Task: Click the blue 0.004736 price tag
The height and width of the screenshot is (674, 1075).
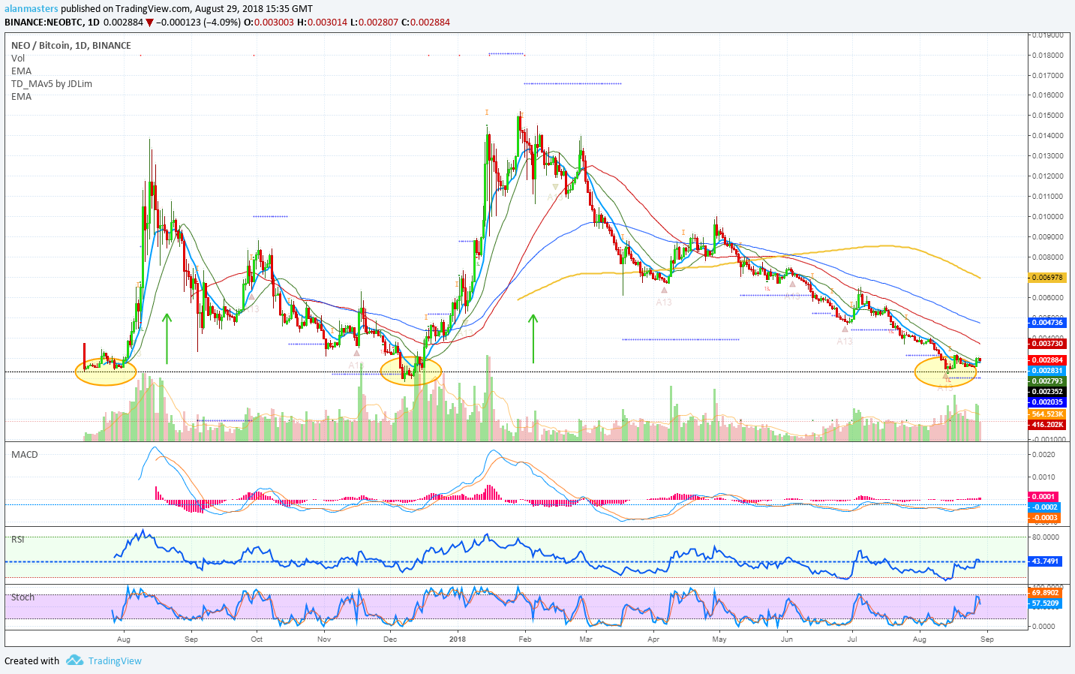Action: [1046, 323]
